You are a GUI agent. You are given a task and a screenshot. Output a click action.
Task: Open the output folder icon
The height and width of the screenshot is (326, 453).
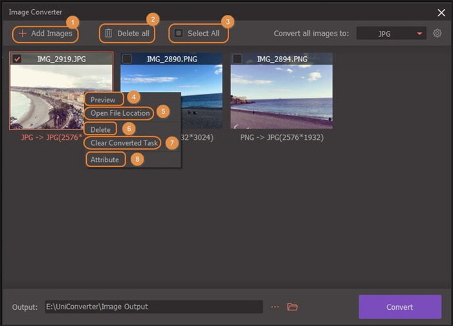[x=293, y=307]
